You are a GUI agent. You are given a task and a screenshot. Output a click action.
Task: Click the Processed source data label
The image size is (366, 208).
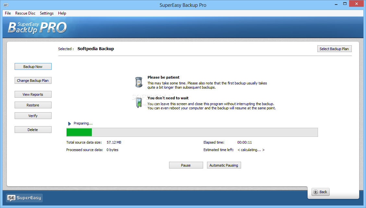(84, 150)
